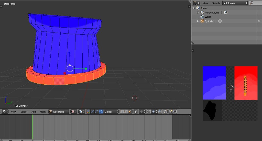This screenshot has height=141, width=262.
Task: Click the OpenGL render image camera icon
Action: point(170,112)
